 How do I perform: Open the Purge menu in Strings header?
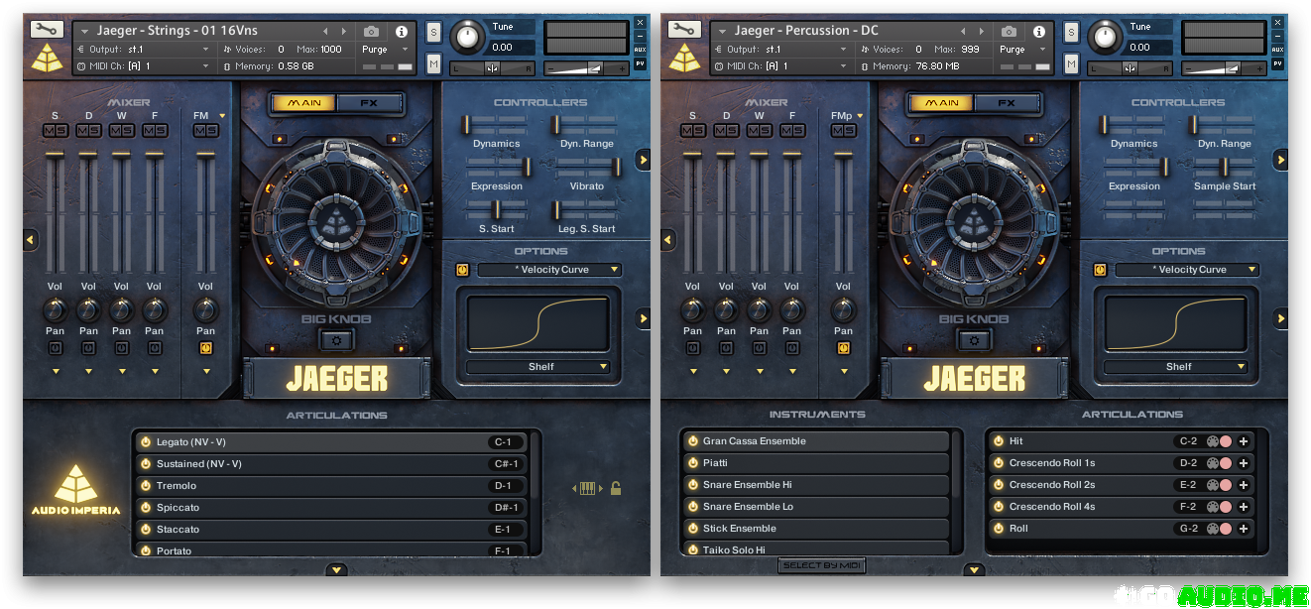point(385,49)
